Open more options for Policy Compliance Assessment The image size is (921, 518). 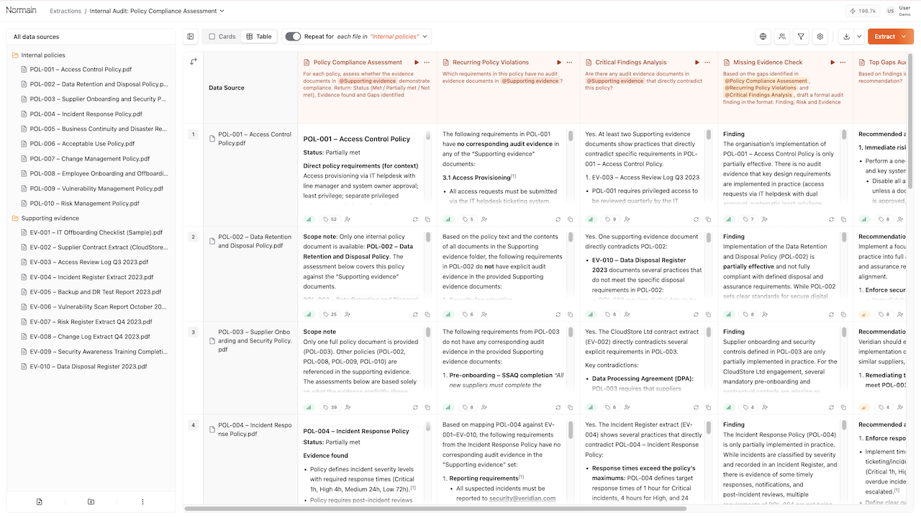[x=427, y=63]
